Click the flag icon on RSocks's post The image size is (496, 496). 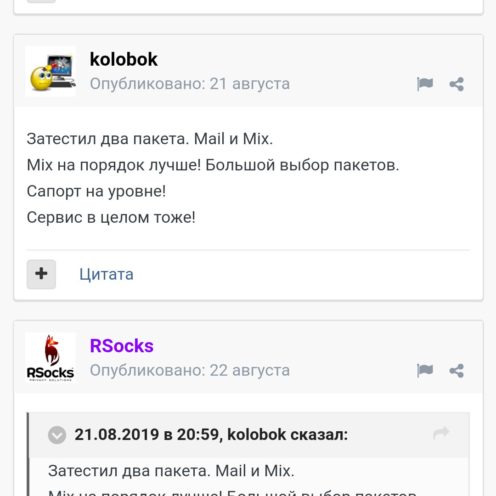point(425,371)
